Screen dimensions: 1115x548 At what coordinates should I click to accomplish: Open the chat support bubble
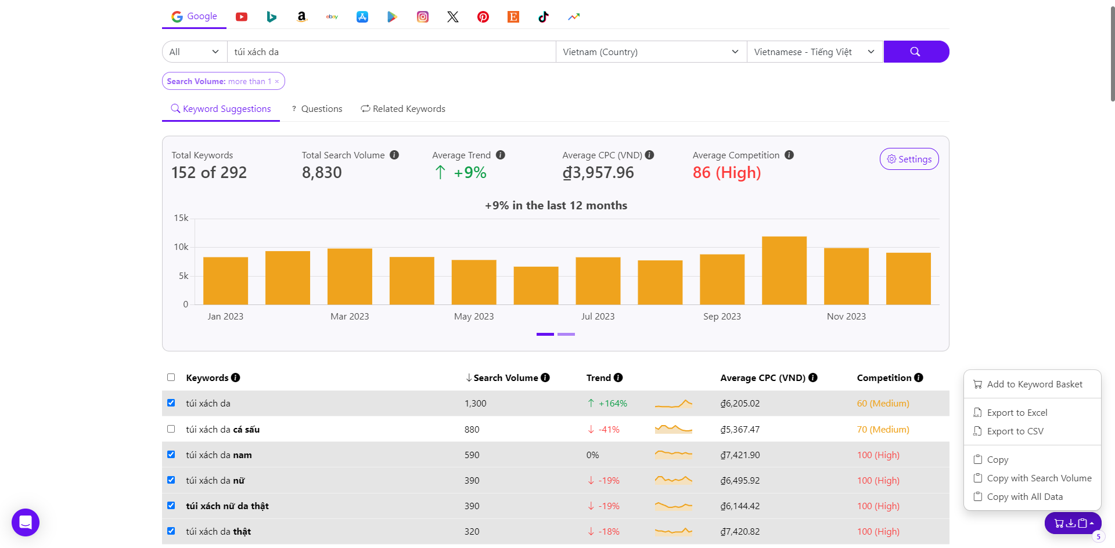(26, 522)
